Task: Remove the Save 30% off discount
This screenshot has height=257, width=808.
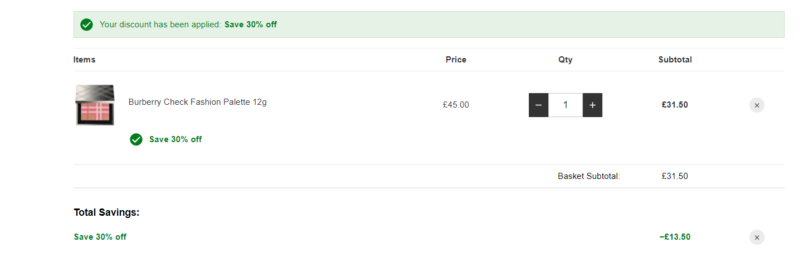Action: pyautogui.click(x=757, y=237)
